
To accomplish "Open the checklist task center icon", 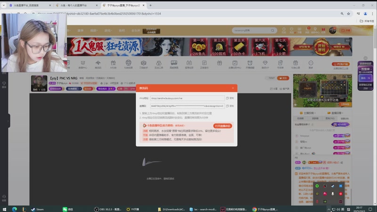I will tap(235, 65).
